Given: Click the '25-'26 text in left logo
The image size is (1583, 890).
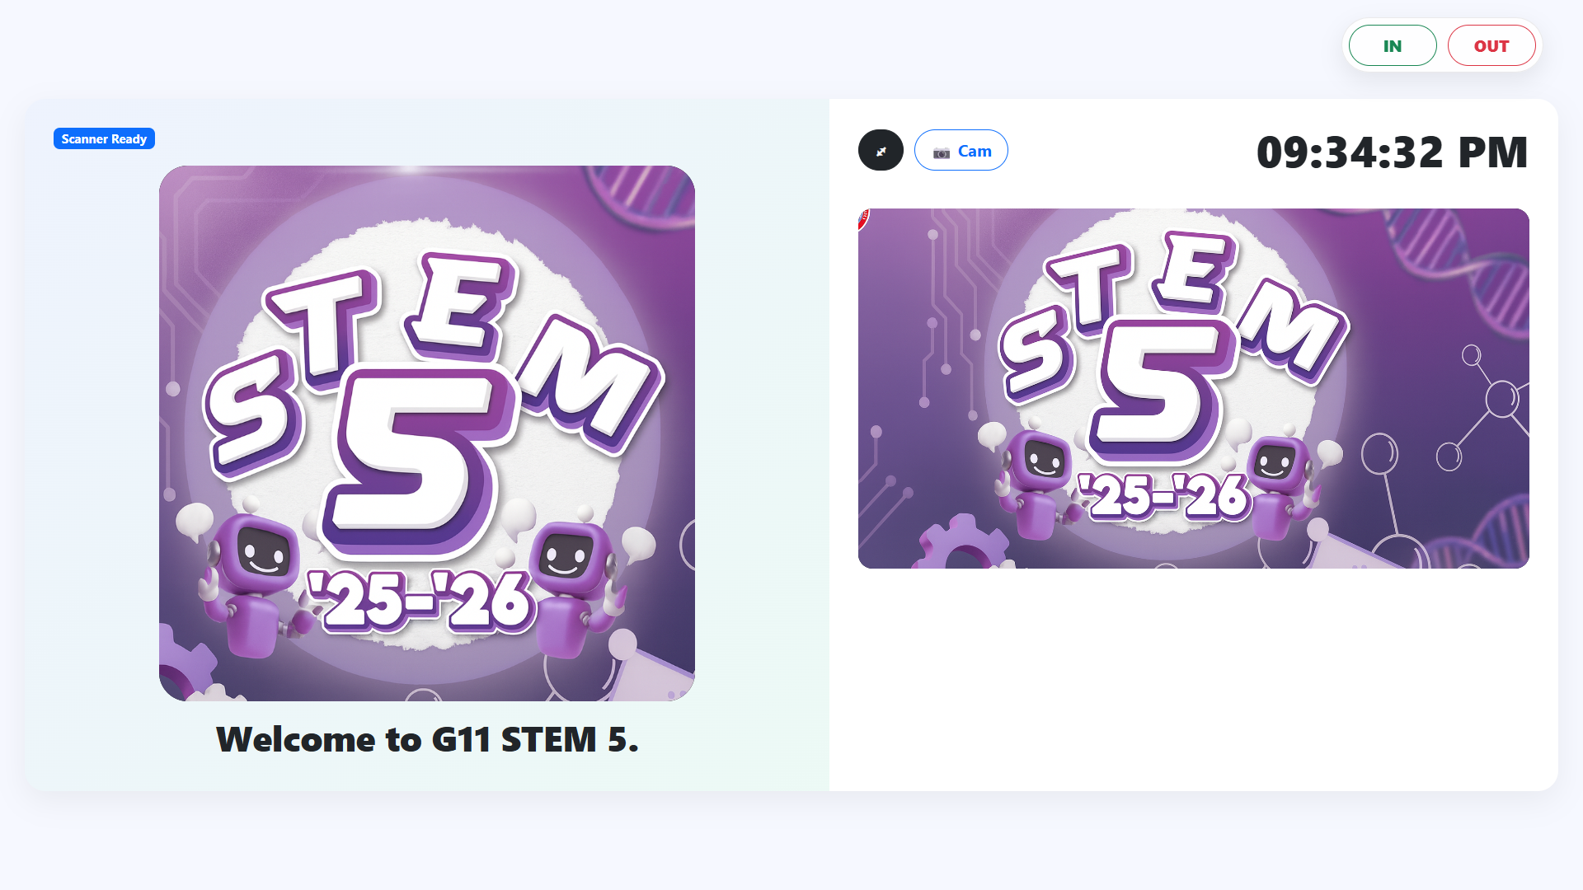Looking at the screenshot, I should (420, 600).
